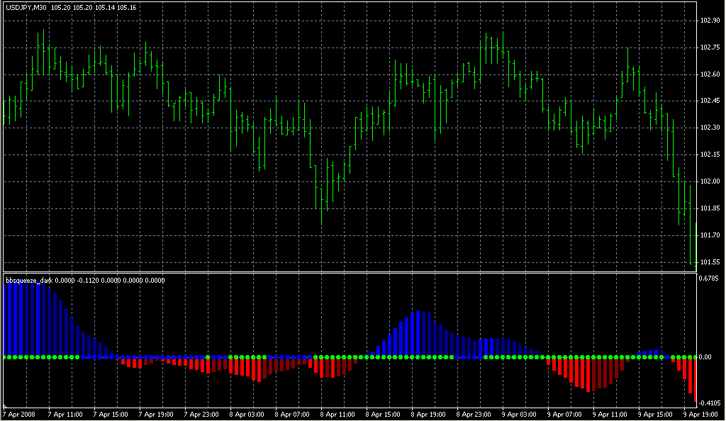Click the 8 Apr 11:00 time label
This screenshot has width=726, height=421.
337,414
